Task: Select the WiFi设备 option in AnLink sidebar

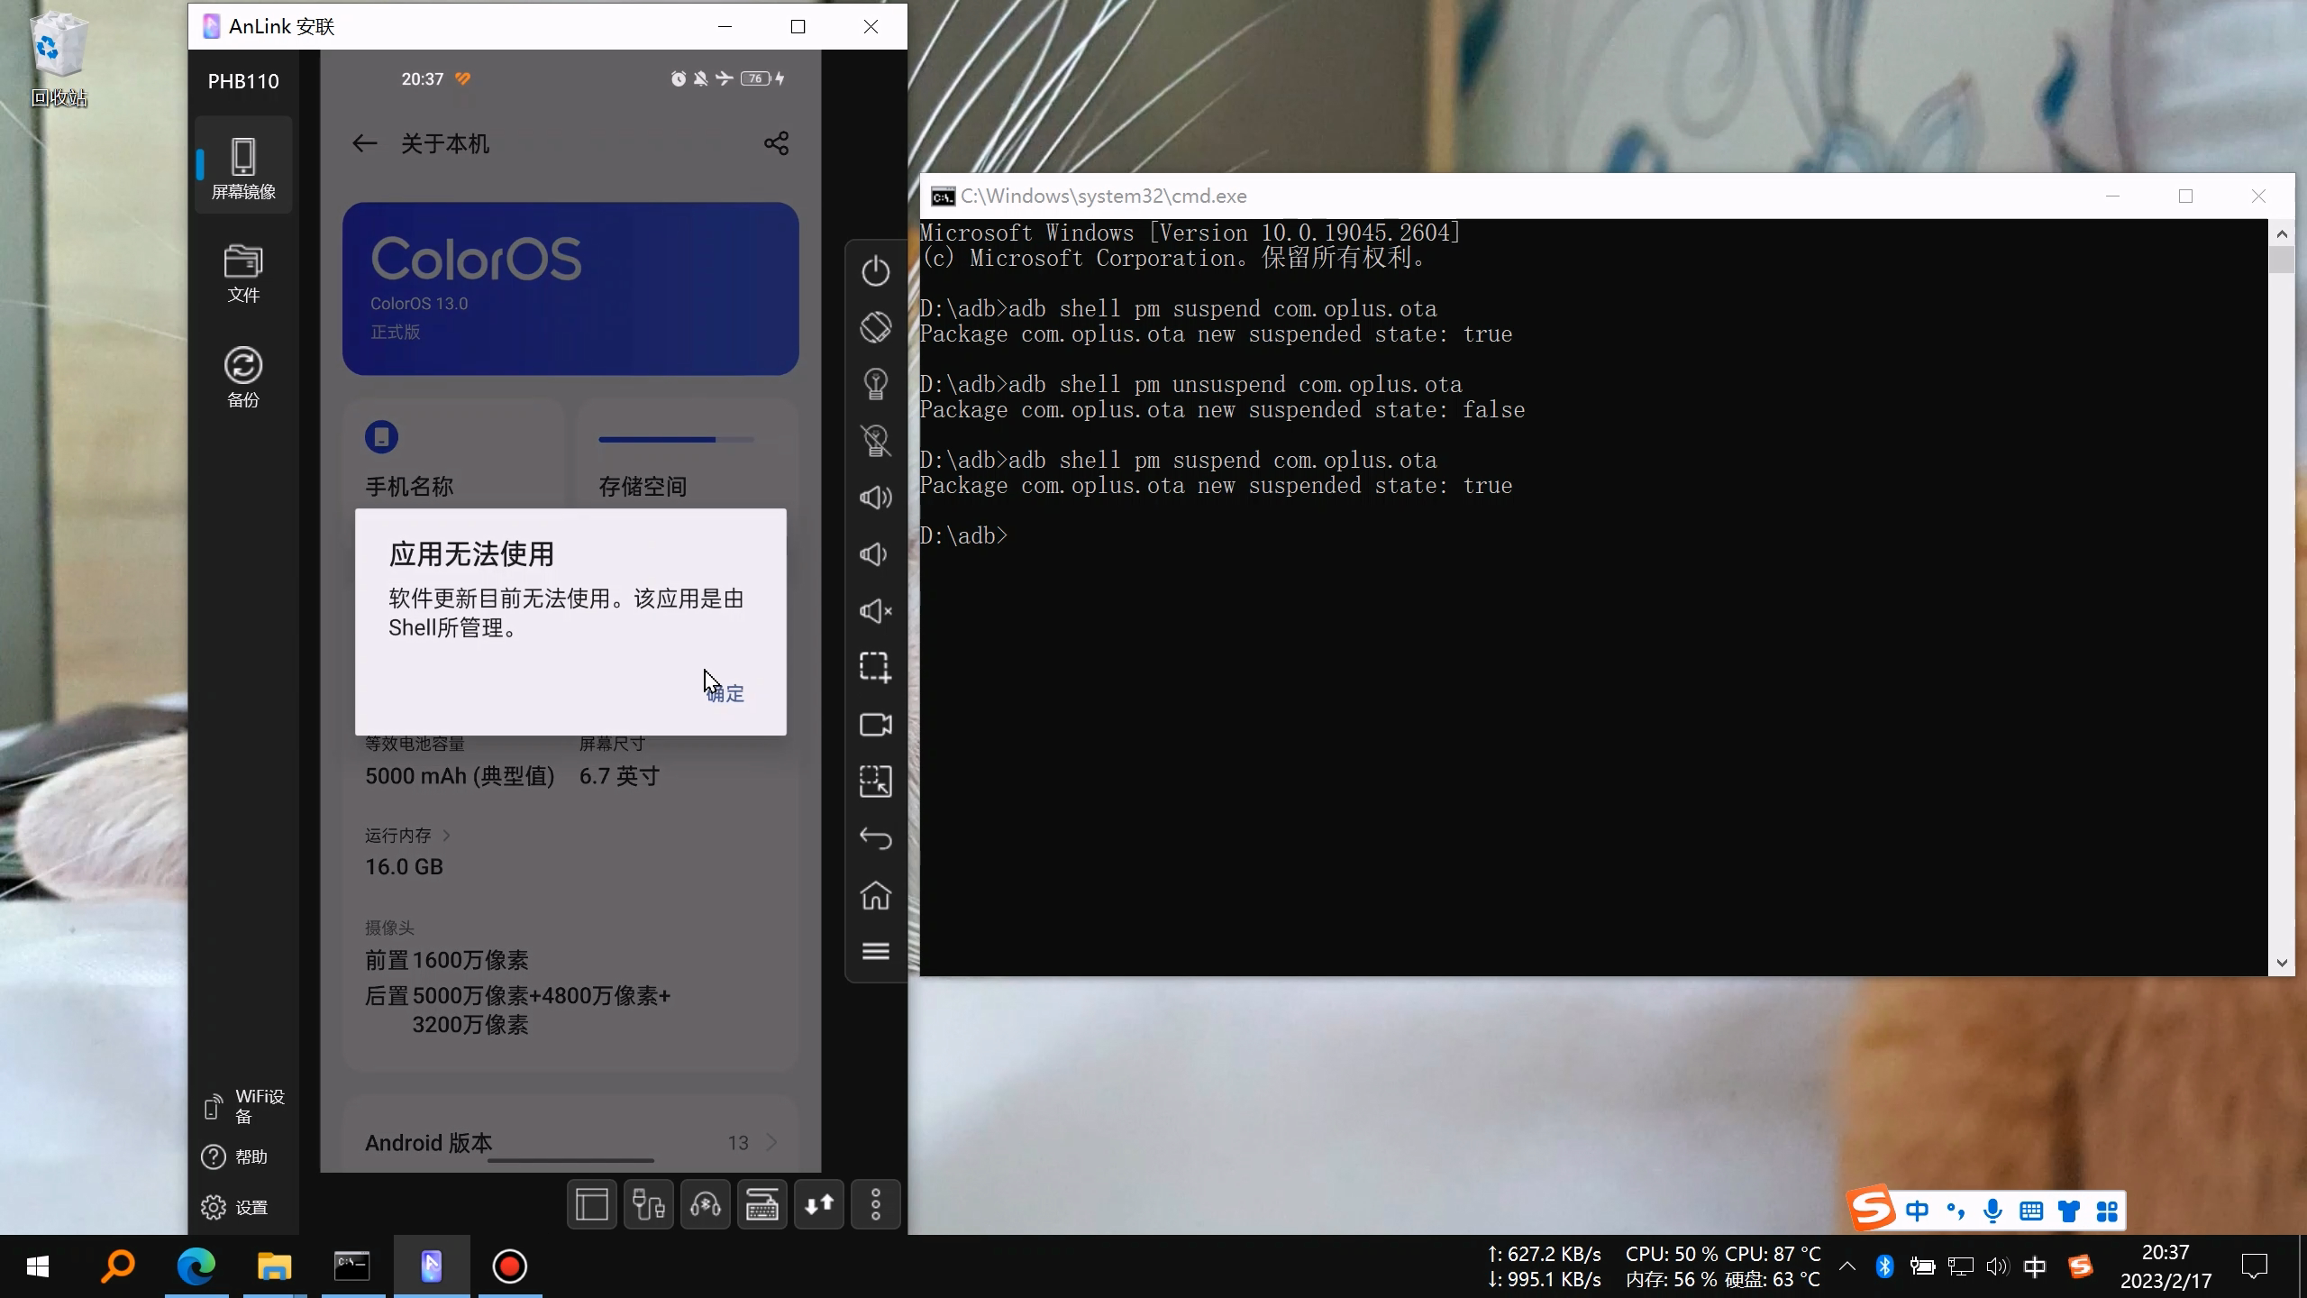Action: [244, 1106]
